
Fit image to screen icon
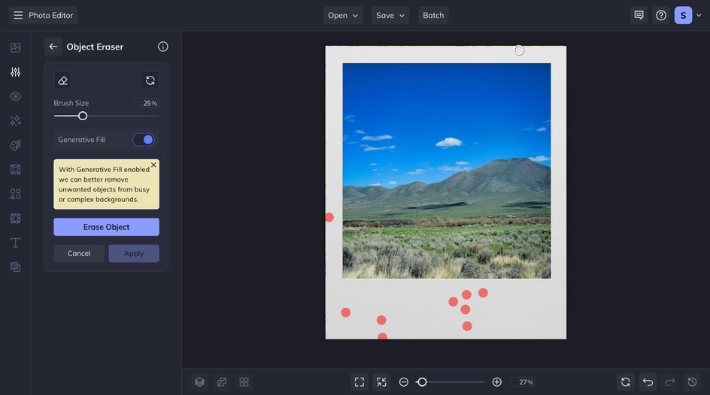tap(360, 382)
